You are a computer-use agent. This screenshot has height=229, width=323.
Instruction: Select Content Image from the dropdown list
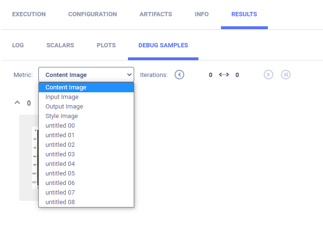point(66,87)
